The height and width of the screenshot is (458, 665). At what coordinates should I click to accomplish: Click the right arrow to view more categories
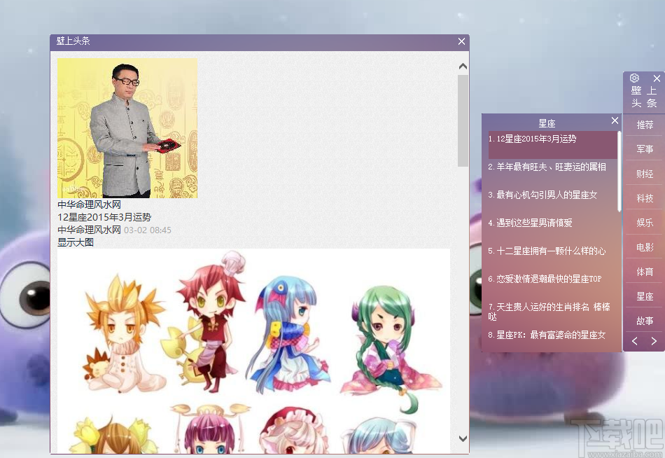point(652,341)
